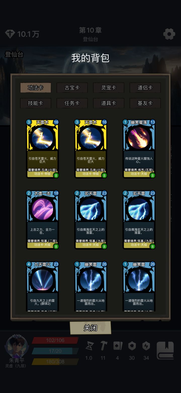Open the 技能卡 category

(35, 103)
